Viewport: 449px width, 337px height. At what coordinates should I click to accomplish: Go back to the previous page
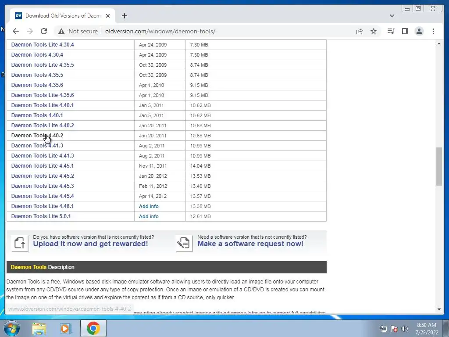tap(16, 31)
